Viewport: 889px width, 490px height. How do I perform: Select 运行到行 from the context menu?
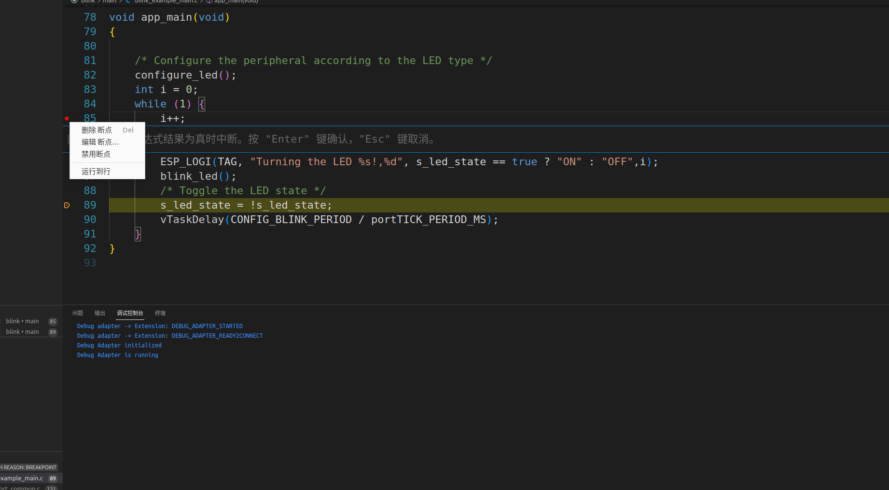(107, 172)
